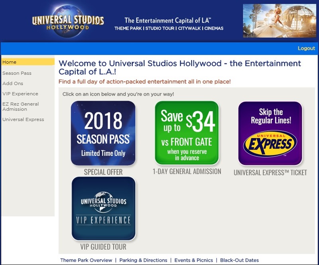Image resolution: width=319 pixels, height=265 pixels.
Task: View the Black-Out Dates link
Action: click(x=240, y=260)
